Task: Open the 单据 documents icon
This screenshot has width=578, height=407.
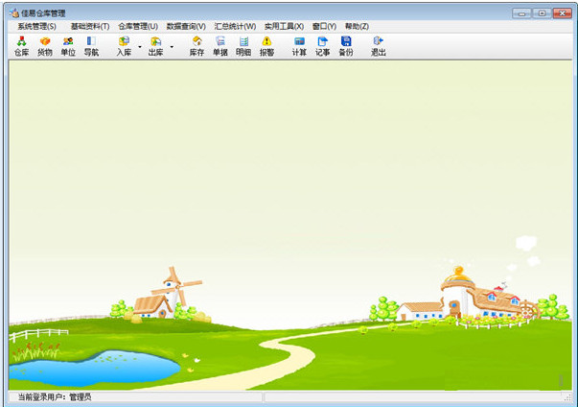Action: pos(220,46)
